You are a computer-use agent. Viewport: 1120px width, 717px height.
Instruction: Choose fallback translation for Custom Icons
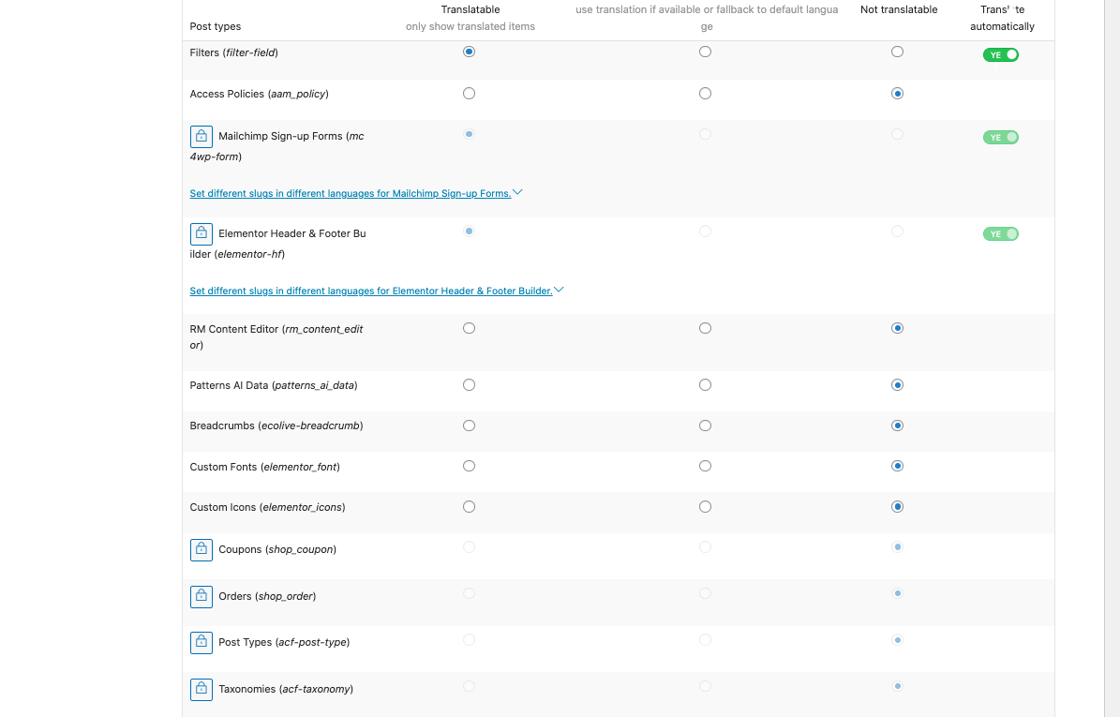[x=705, y=507]
